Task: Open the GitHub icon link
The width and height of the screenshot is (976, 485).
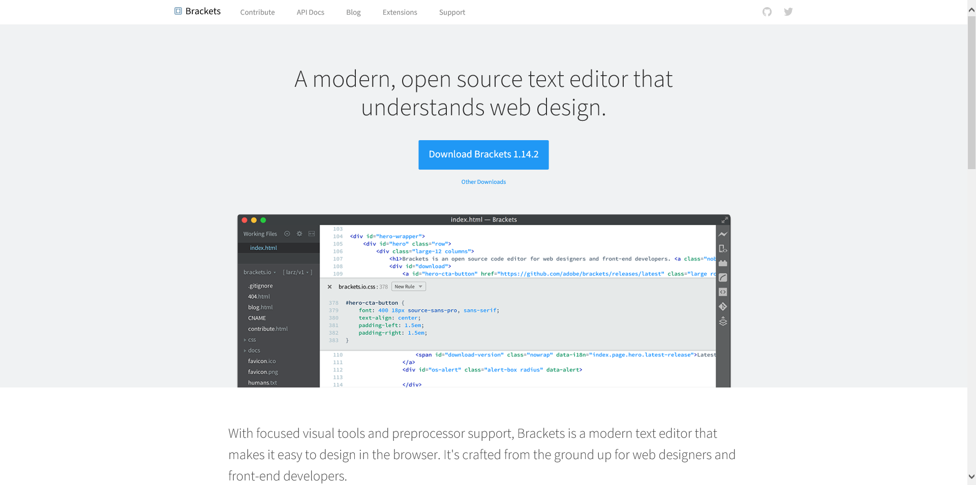Action: click(x=767, y=12)
